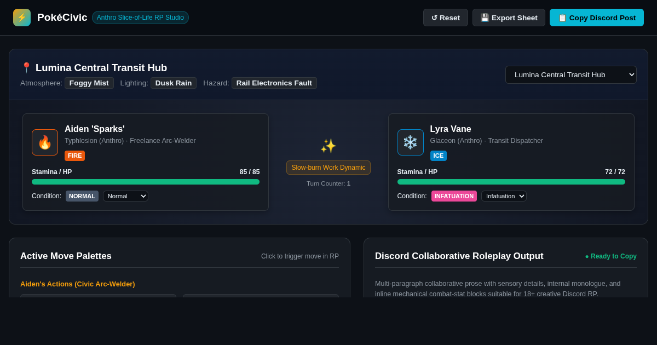
Task: Click the PokéCivic app title
Action: point(62,18)
